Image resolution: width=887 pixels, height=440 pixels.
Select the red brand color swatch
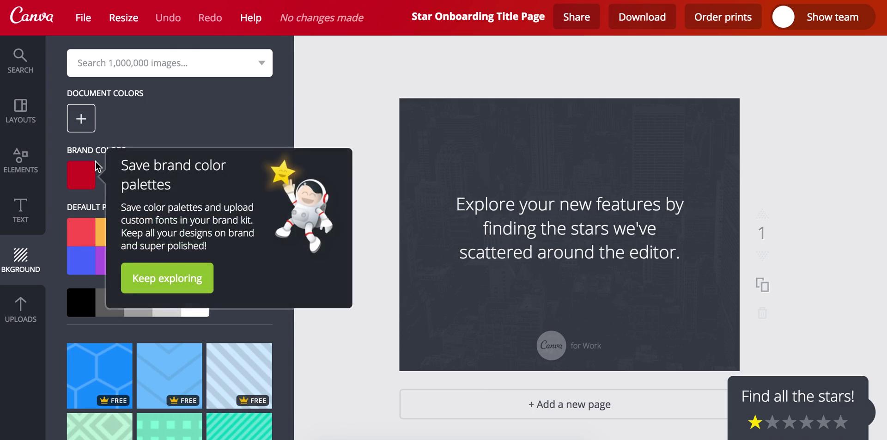(81, 175)
